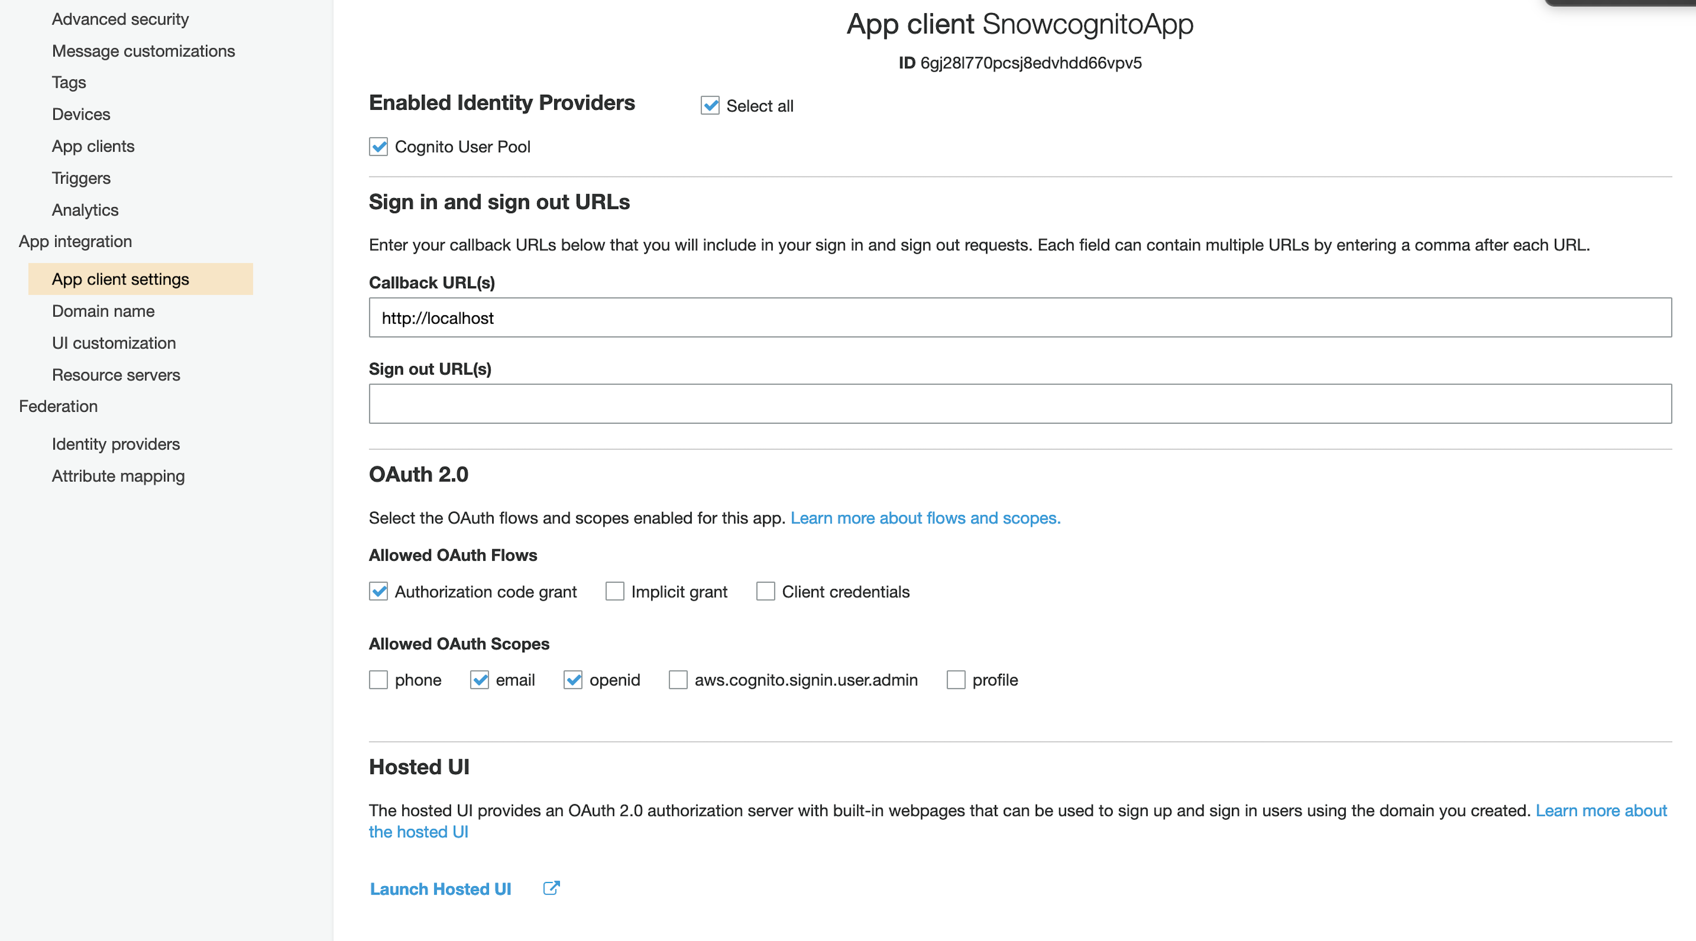Open the Launch Hosted UI link
This screenshot has height=941, width=1696.
441,889
